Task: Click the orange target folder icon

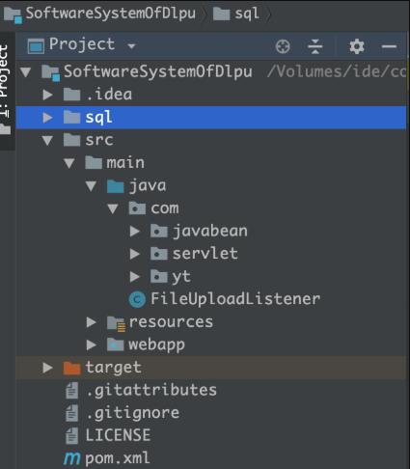Action: pyautogui.click(x=71, y=368)
